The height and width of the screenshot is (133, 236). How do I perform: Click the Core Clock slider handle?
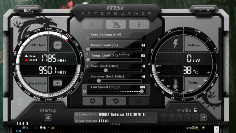click(x=106, y=70)
